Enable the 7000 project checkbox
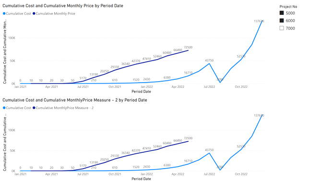The height and width of the screenshot is (184, 331). 282,28
